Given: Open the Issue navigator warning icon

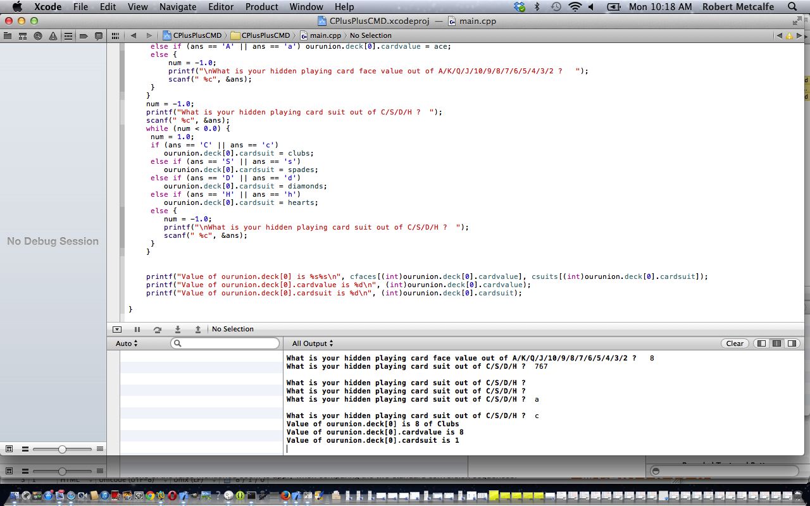Looking at the screenshot, I should [x=53, y=36].
